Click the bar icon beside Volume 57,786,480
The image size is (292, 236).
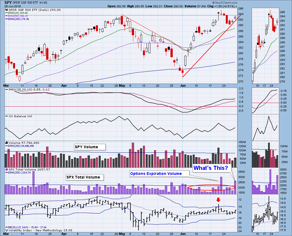tap(7, 143)
